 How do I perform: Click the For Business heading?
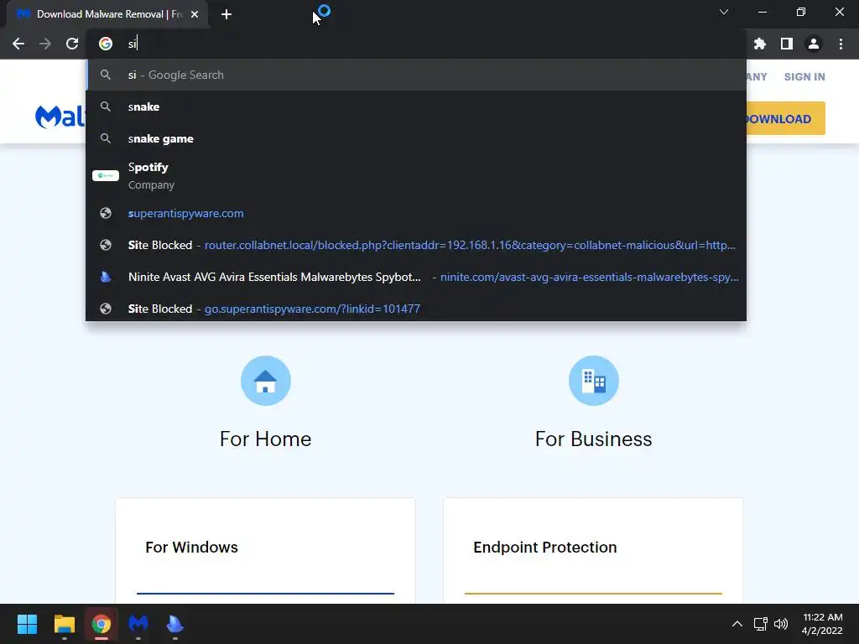(593, 439)
